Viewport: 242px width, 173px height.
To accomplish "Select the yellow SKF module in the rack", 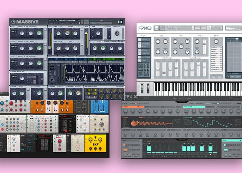I will pos(95,143).
